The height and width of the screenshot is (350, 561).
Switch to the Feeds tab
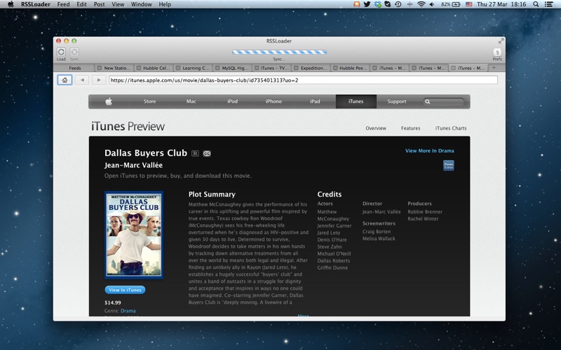click(x=74, y=68)
